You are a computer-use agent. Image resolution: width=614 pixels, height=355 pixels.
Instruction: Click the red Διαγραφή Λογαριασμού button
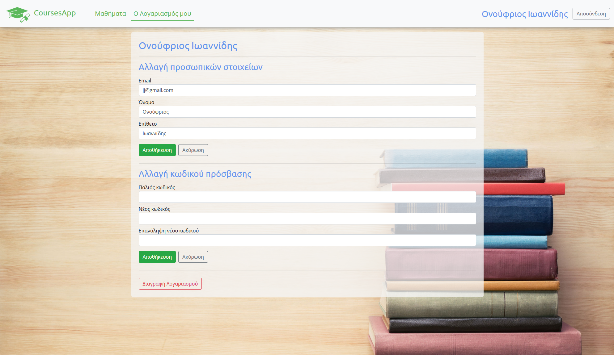coord(170,284)
